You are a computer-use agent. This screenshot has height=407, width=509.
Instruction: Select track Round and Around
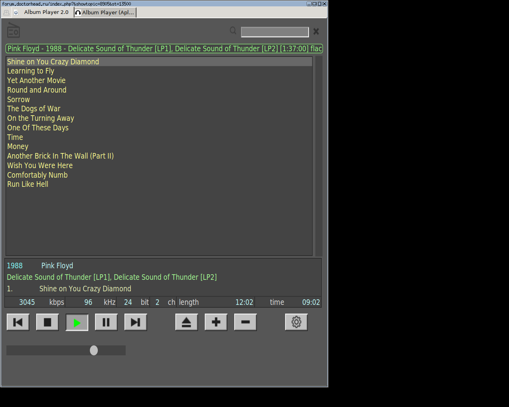click(159, 90)
